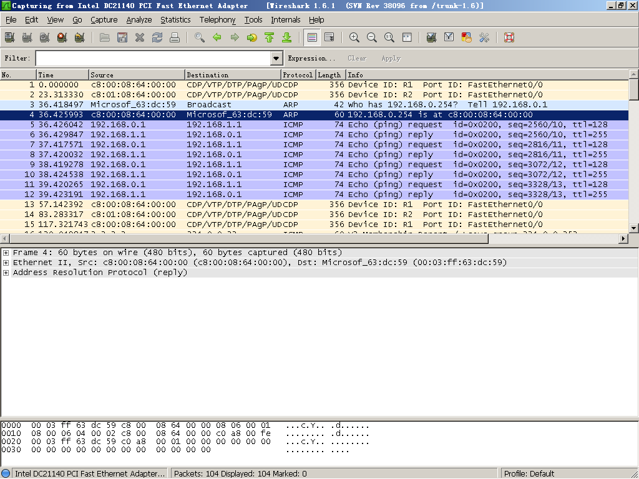Sort packets by the Time column header
Image resolution: width=639 pixels, height=479 pixels.
[63, 75]
